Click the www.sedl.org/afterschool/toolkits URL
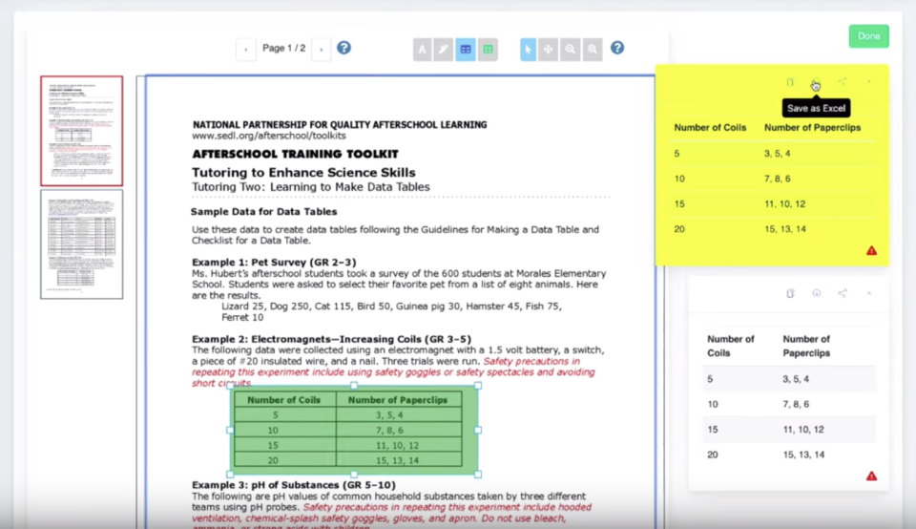The width and height of the screenshot is (916, 529). coord(269,136)
